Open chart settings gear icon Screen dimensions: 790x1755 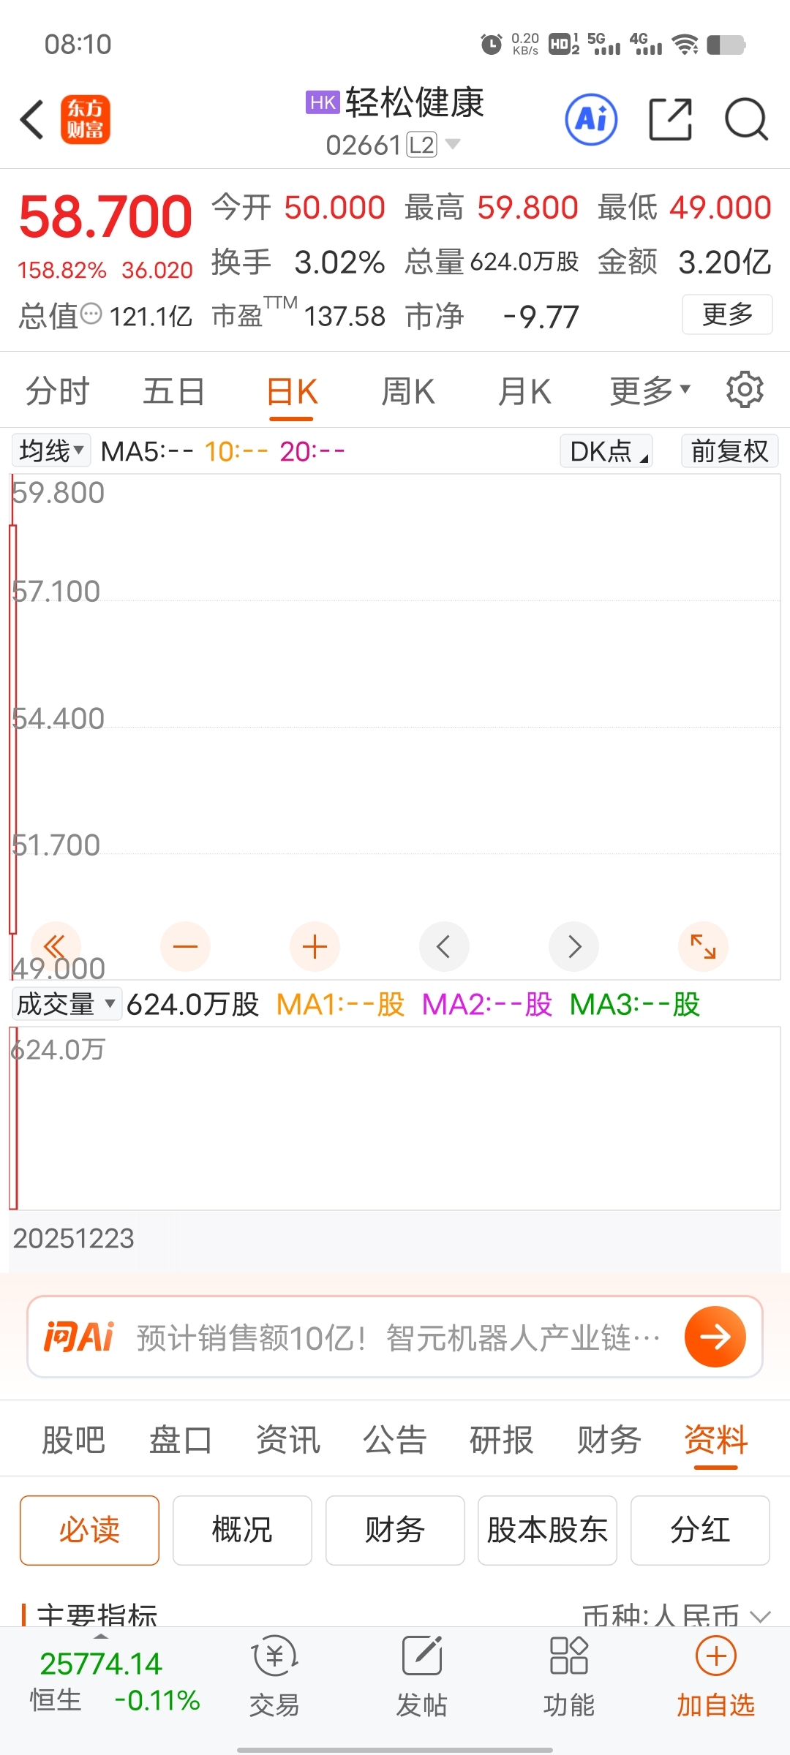pos(745,390)
